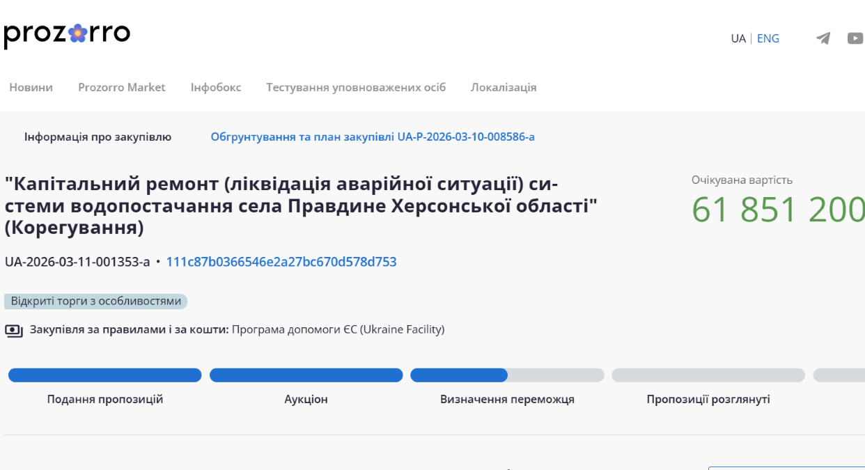Click the Відкриті торги з особливостями badge

[x=96, y=301]
